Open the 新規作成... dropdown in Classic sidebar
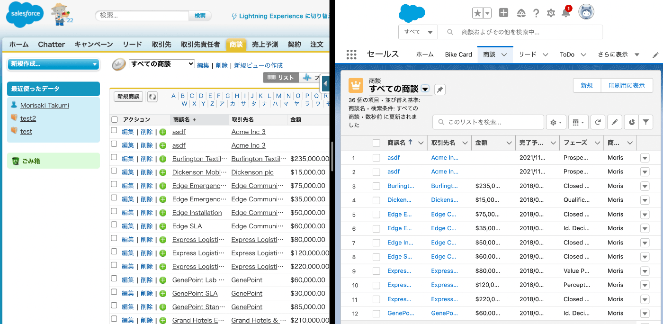Viewport: 663px width, 324px height. click(x=54, y=64)
